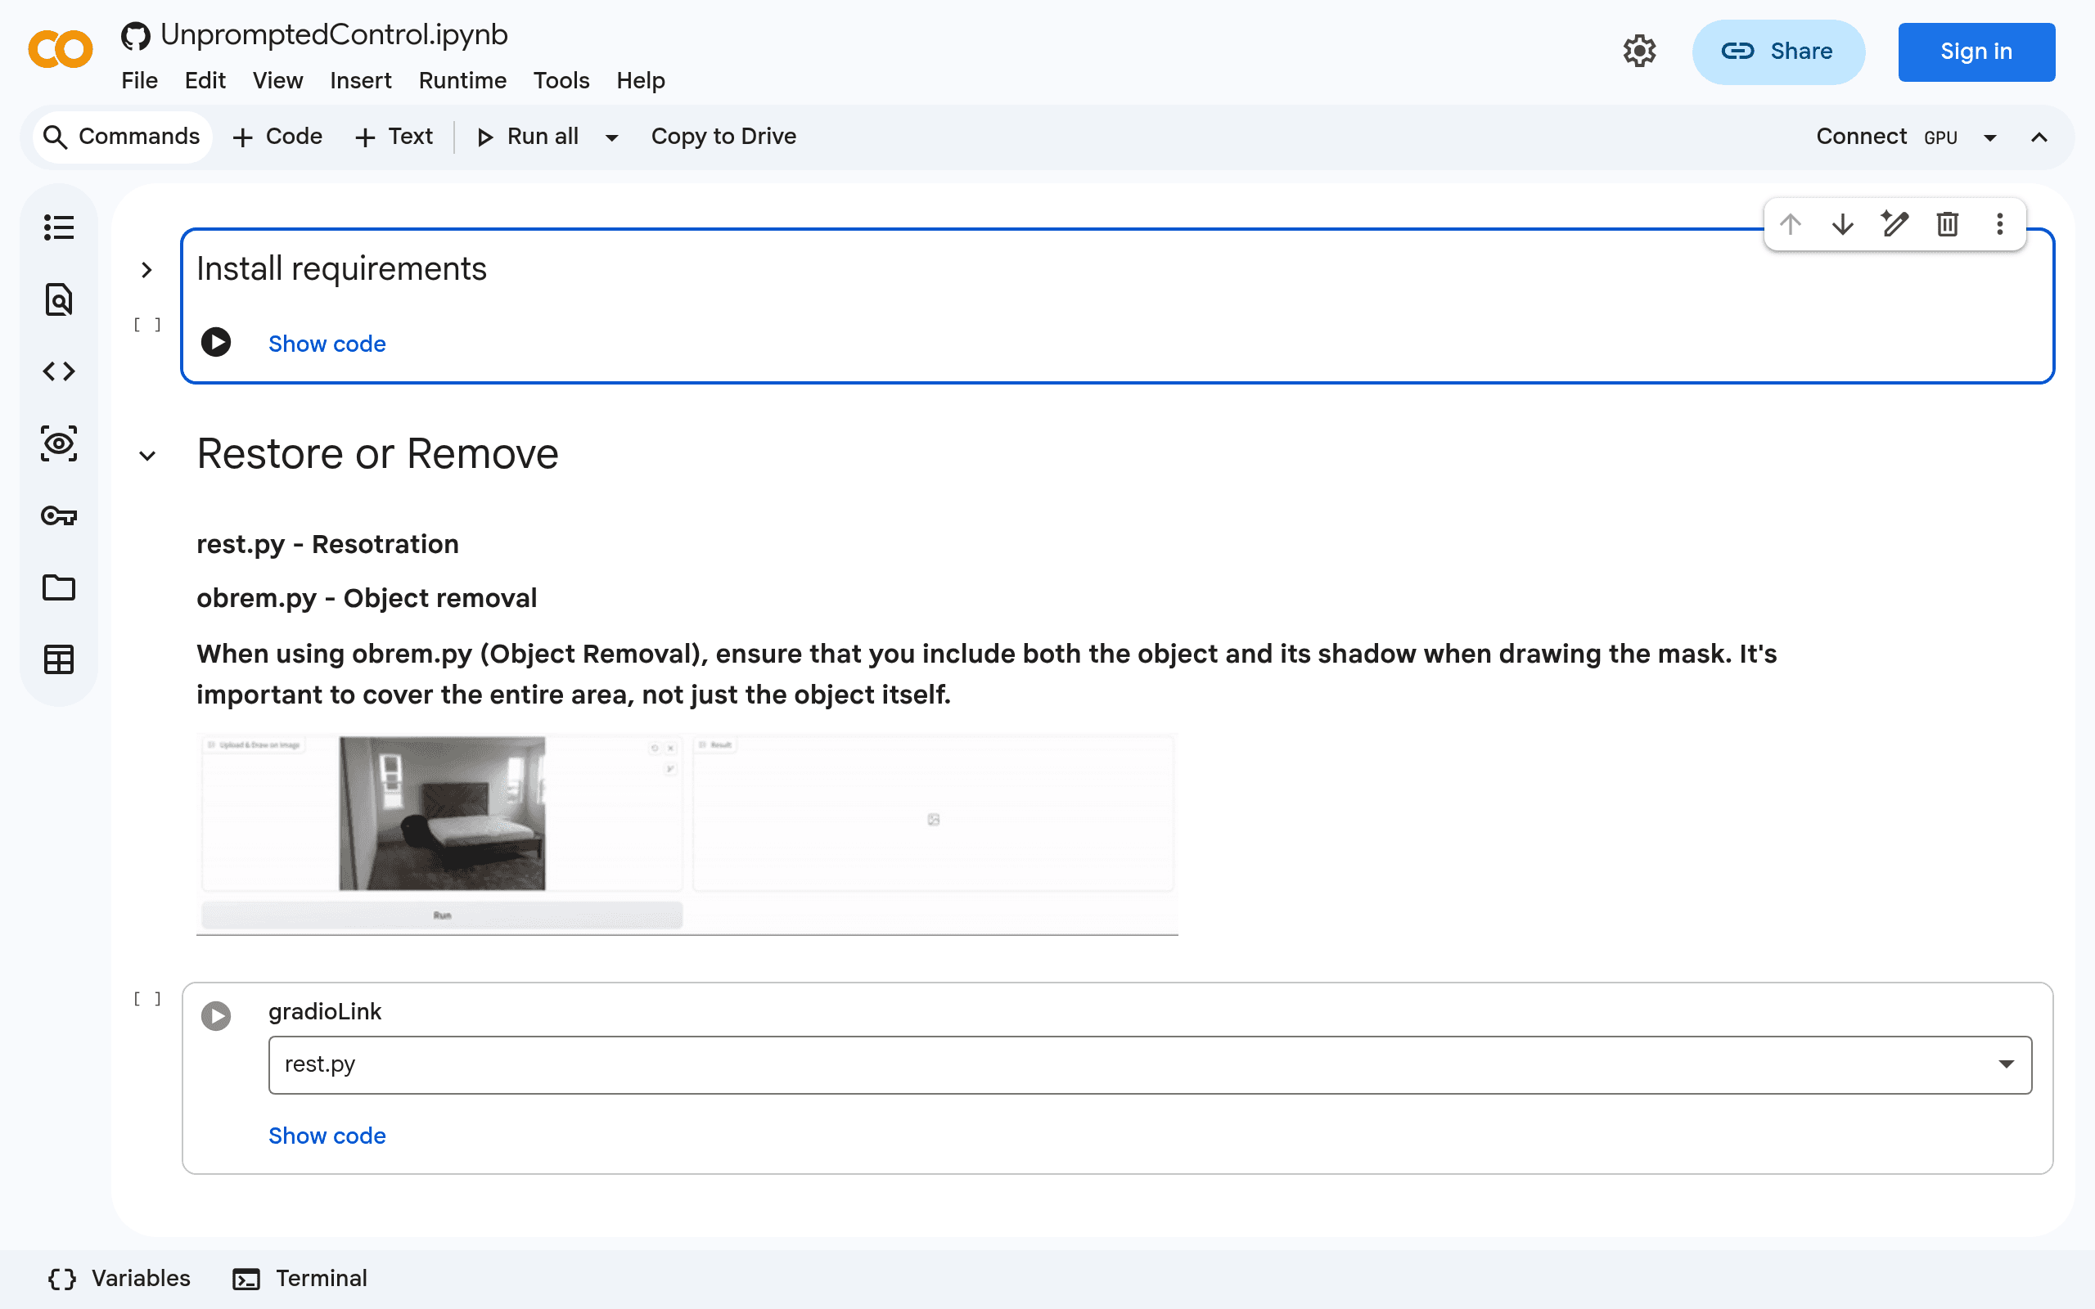Open Table of contents sidebar icon

(x=59, y=227)
